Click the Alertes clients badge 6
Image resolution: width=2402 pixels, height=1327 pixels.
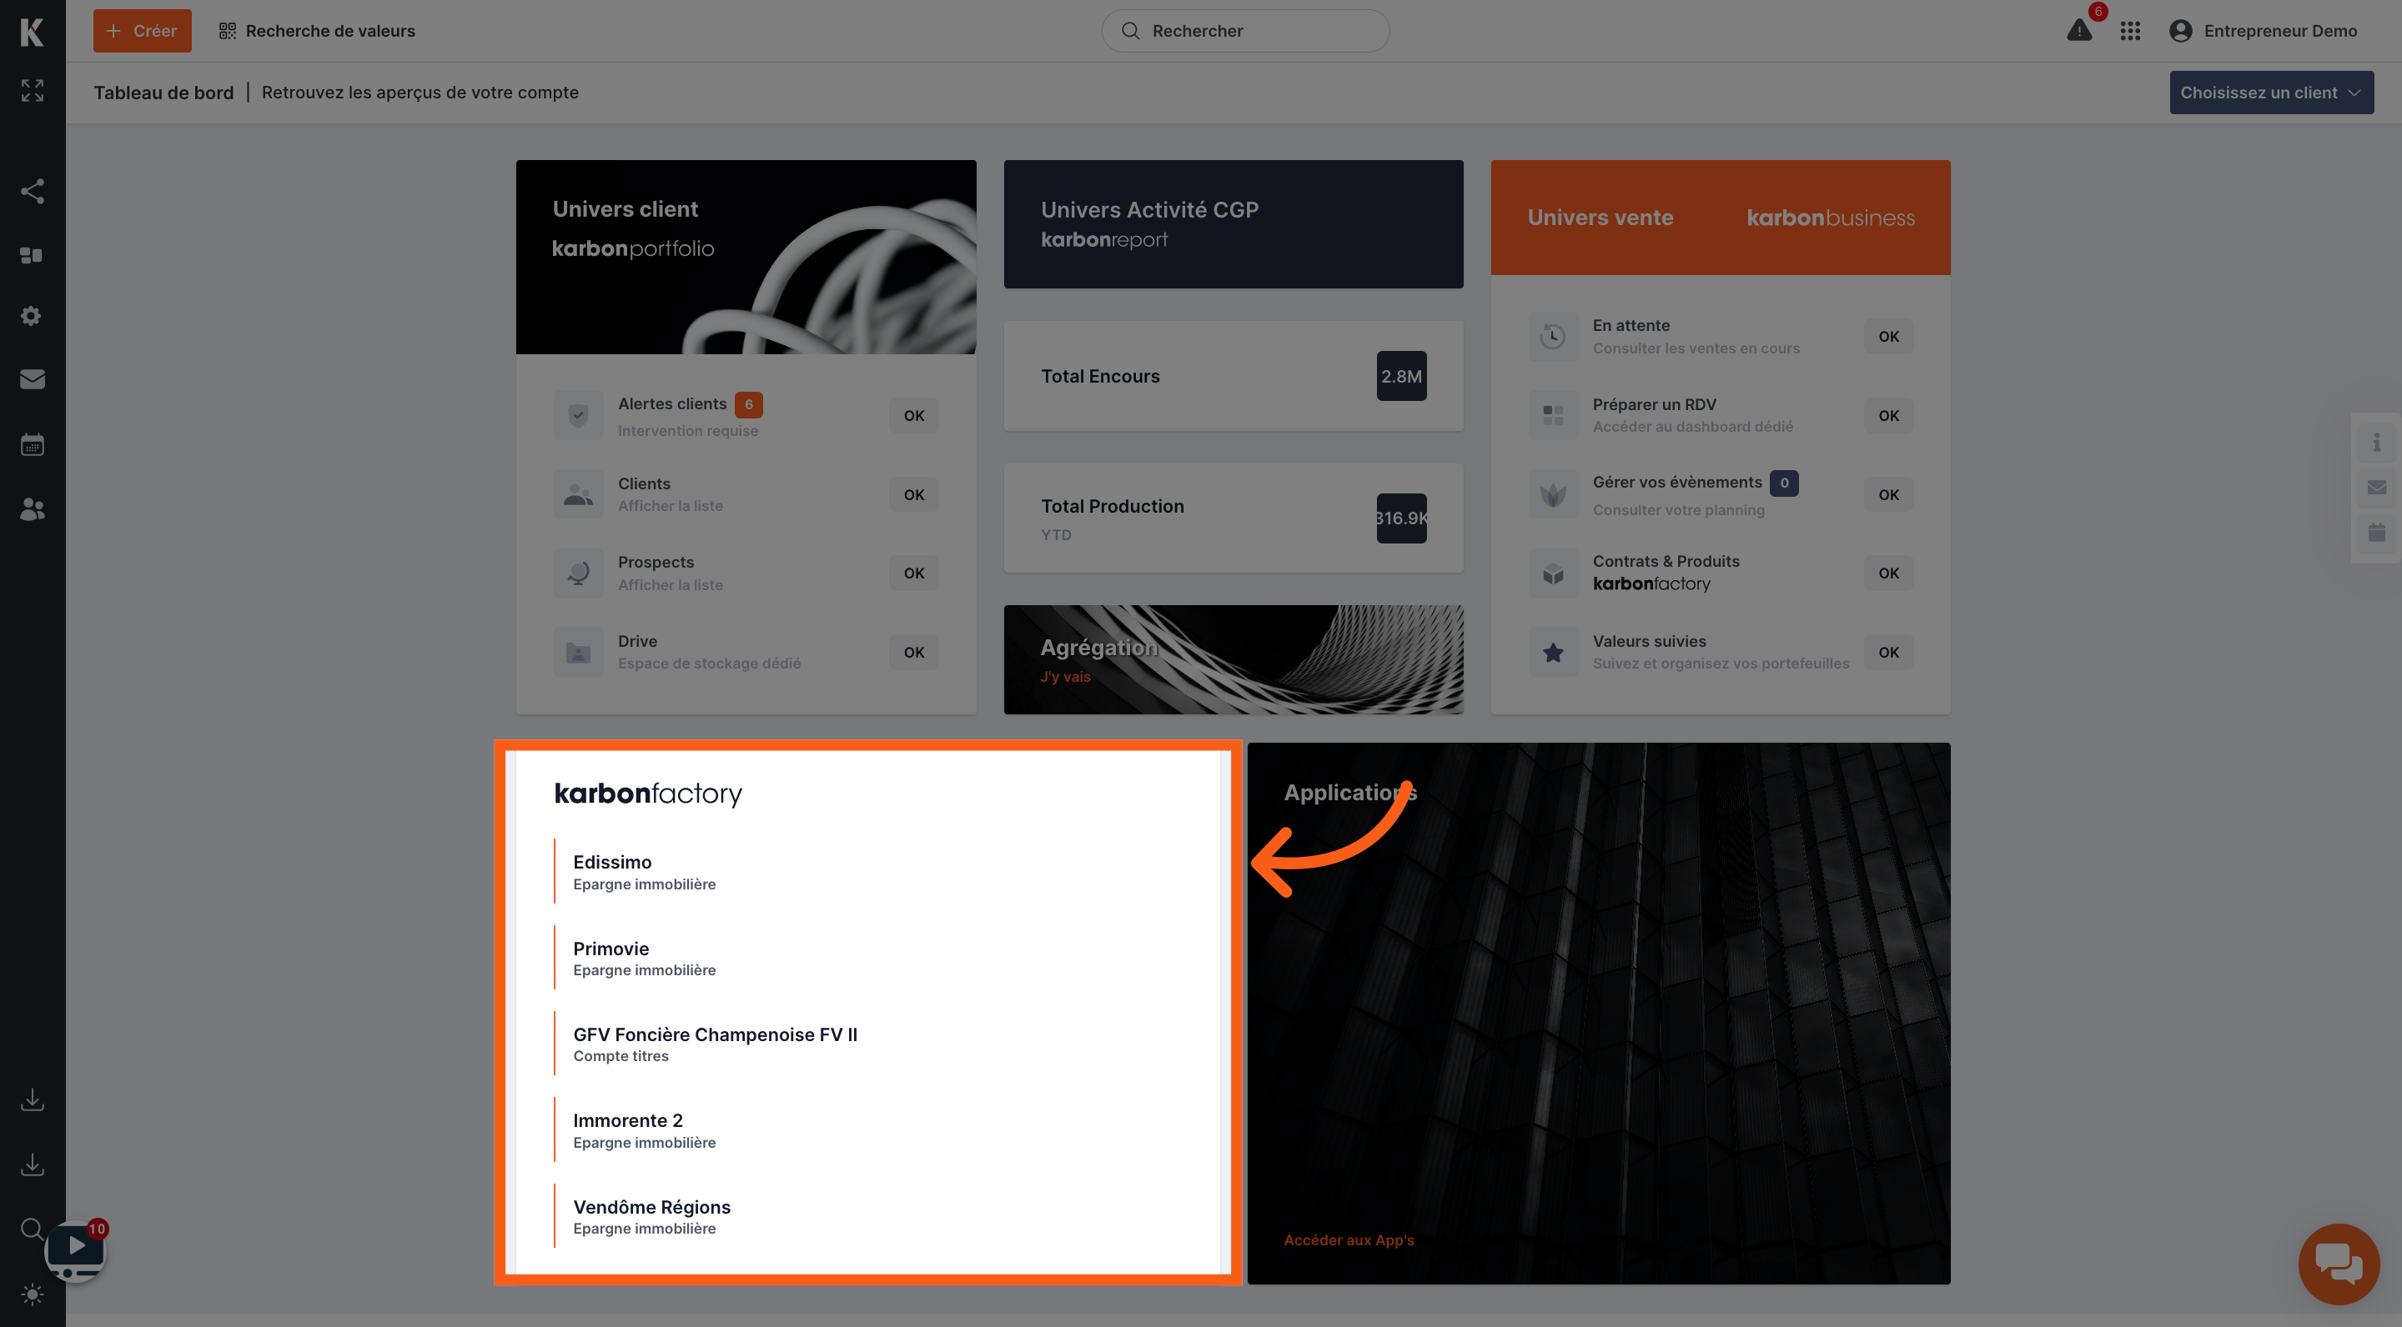pyautogui.click(x=748, y=404)
